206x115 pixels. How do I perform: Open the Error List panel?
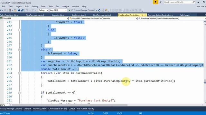point(27,109)
